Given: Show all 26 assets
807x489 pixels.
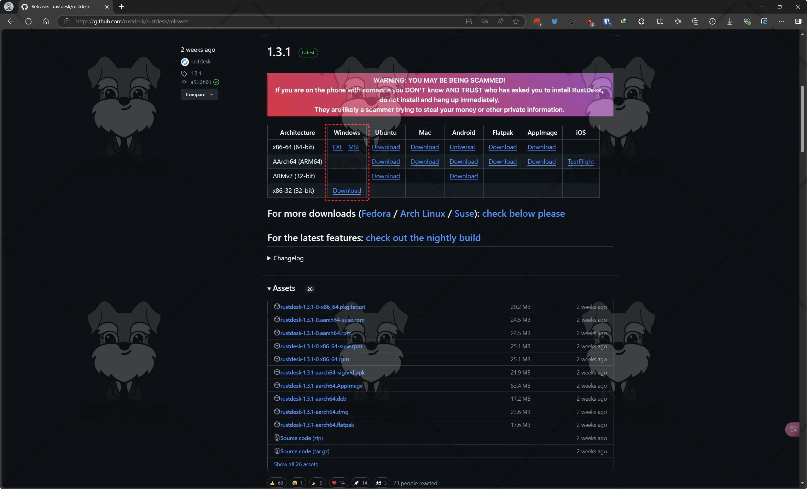Looking at the screenshot, I should pyautogui.click(x=295, y=464).
